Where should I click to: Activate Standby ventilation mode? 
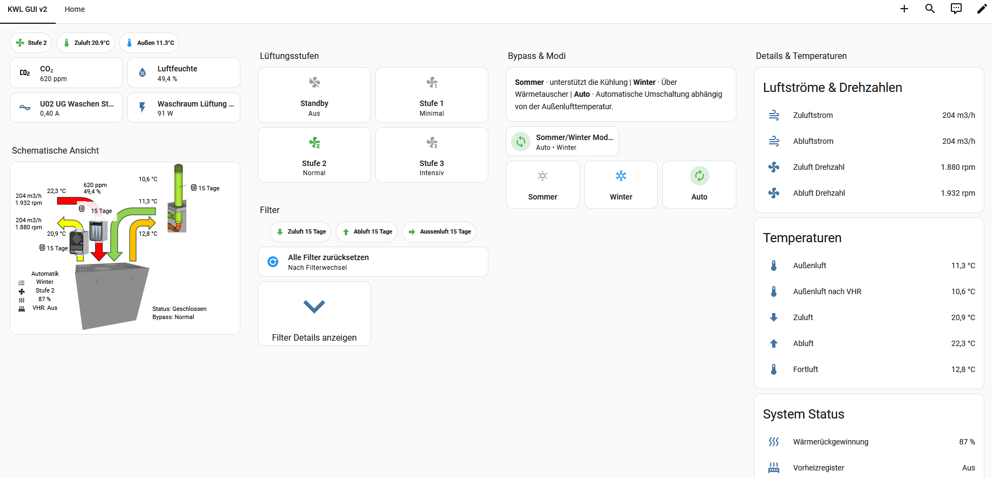click(314, 95)
